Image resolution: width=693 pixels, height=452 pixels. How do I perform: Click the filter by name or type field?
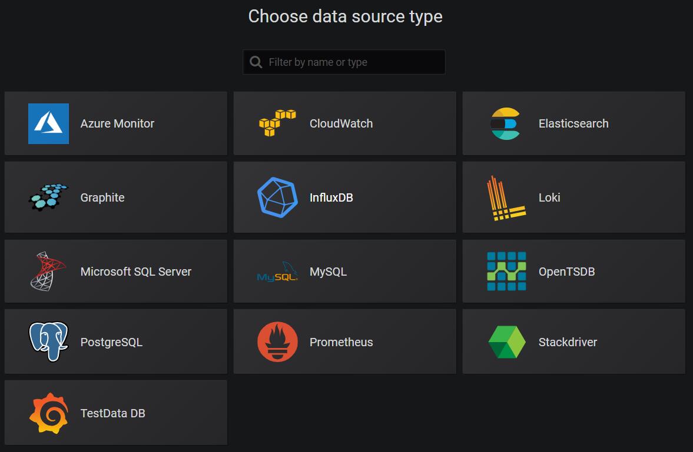click(353, 62)
